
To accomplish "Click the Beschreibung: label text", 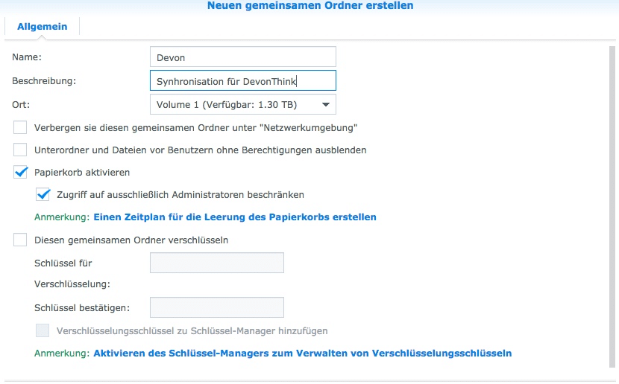I will coord(44,80).
